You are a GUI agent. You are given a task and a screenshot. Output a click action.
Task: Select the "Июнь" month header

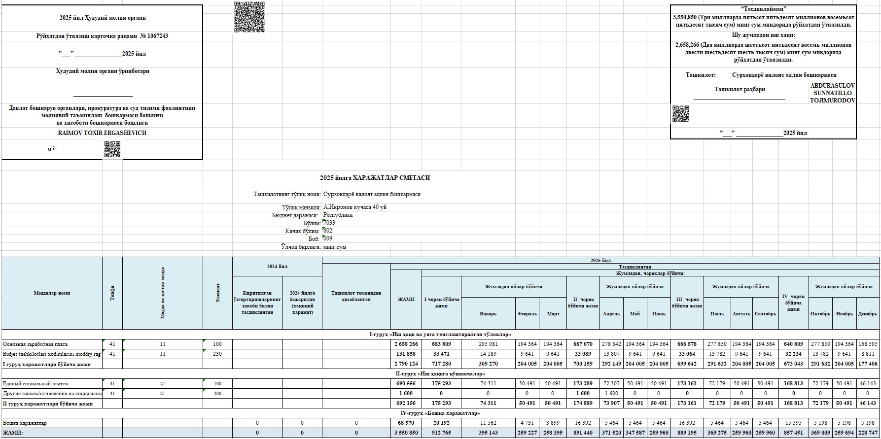click(659, 314)
